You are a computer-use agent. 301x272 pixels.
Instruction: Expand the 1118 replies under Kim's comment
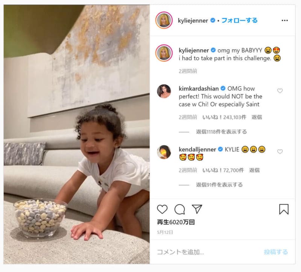point(221,132)
